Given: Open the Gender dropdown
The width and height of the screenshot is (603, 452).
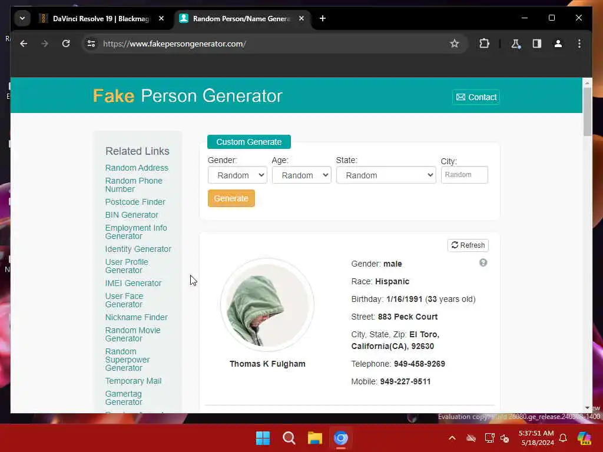Looking at the screenshot, I should coord(237,175).
